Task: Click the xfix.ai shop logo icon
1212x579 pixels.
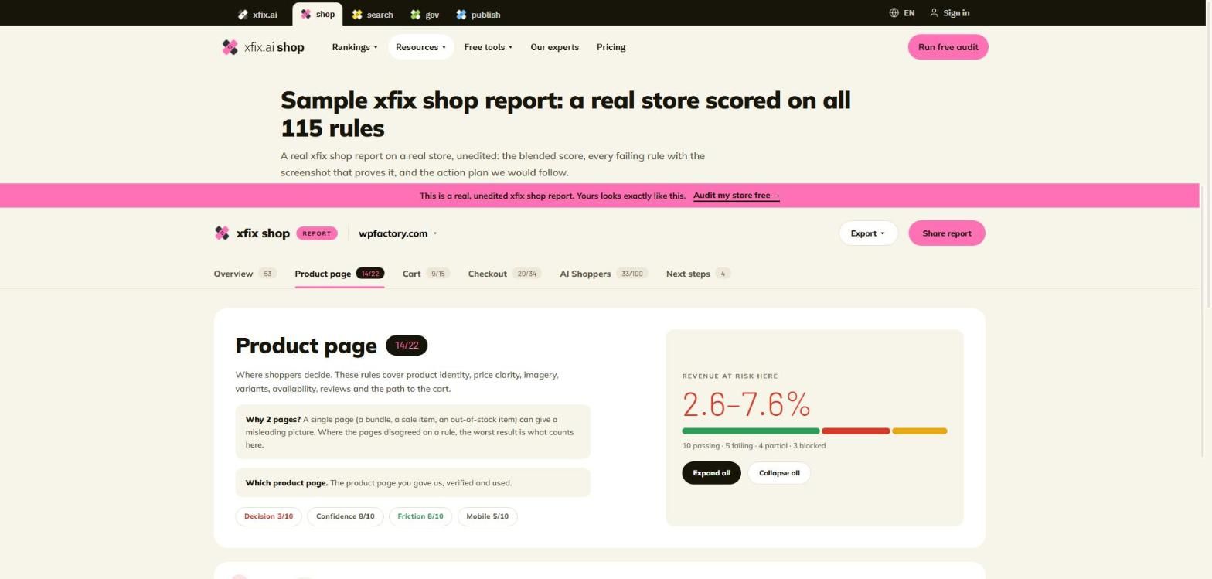Action: click(x=230, y=47)
